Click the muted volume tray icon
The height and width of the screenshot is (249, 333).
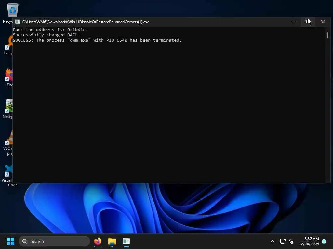(291, 241)
